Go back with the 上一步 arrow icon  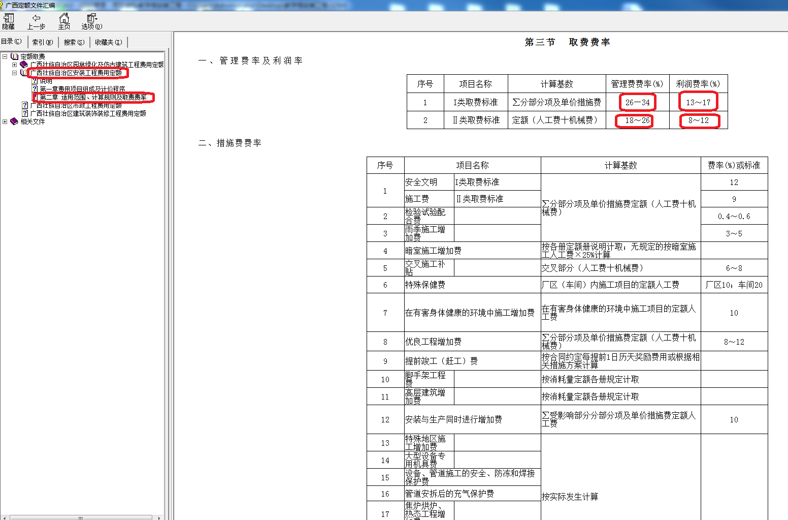coord(36,18)
